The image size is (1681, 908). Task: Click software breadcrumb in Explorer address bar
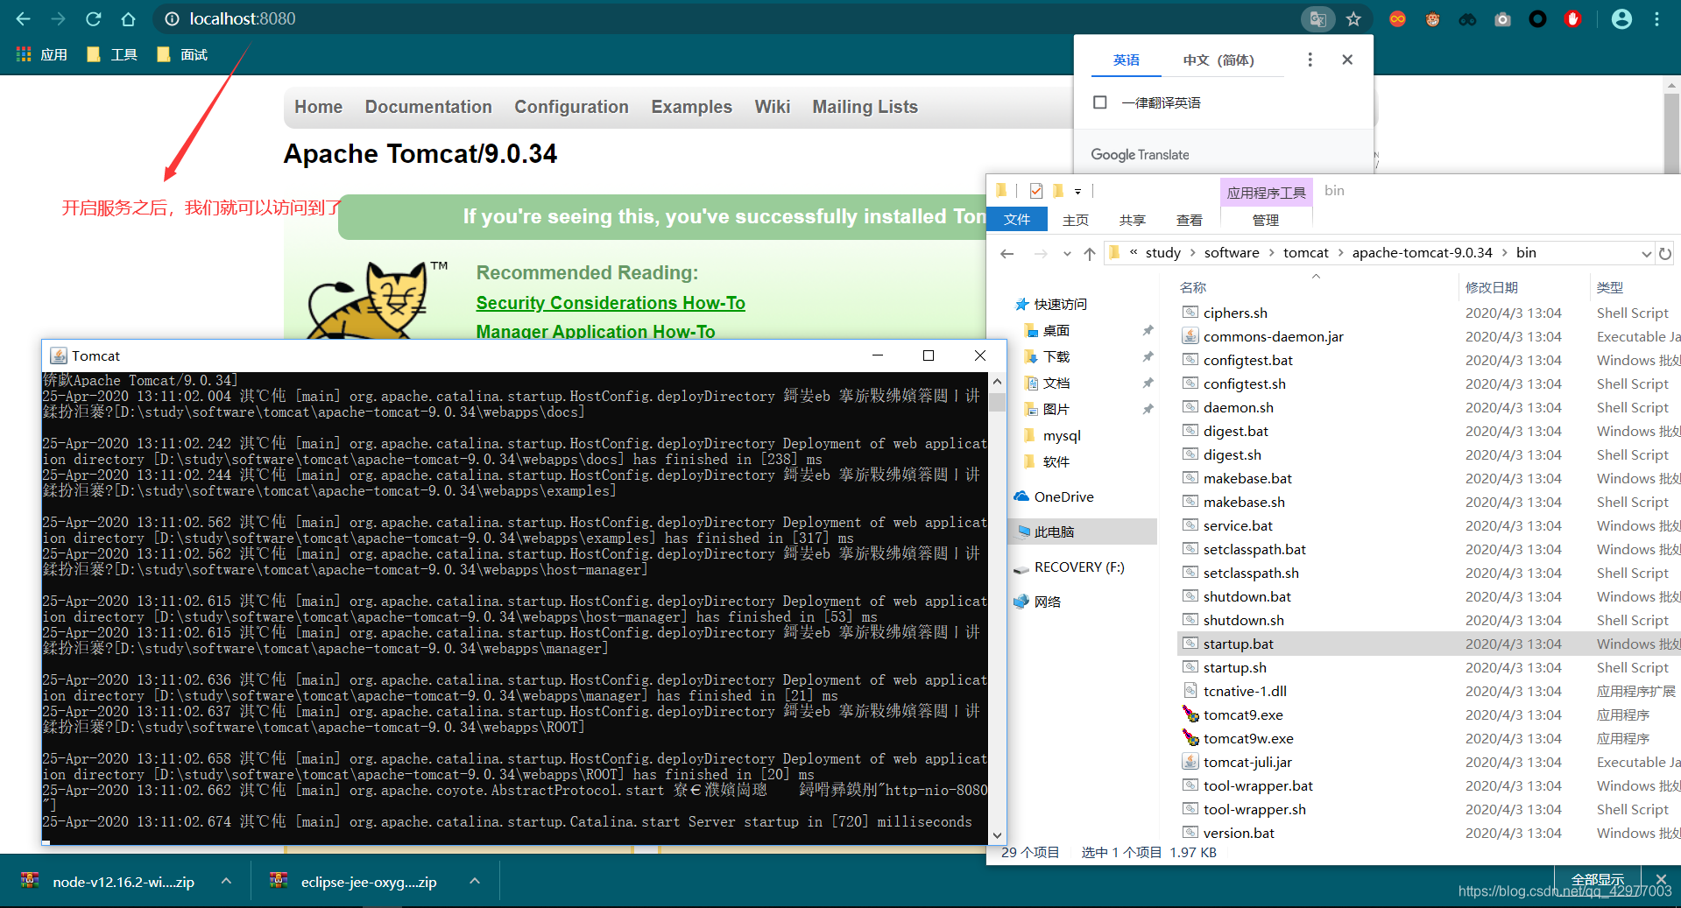[x=1231, y=253]
